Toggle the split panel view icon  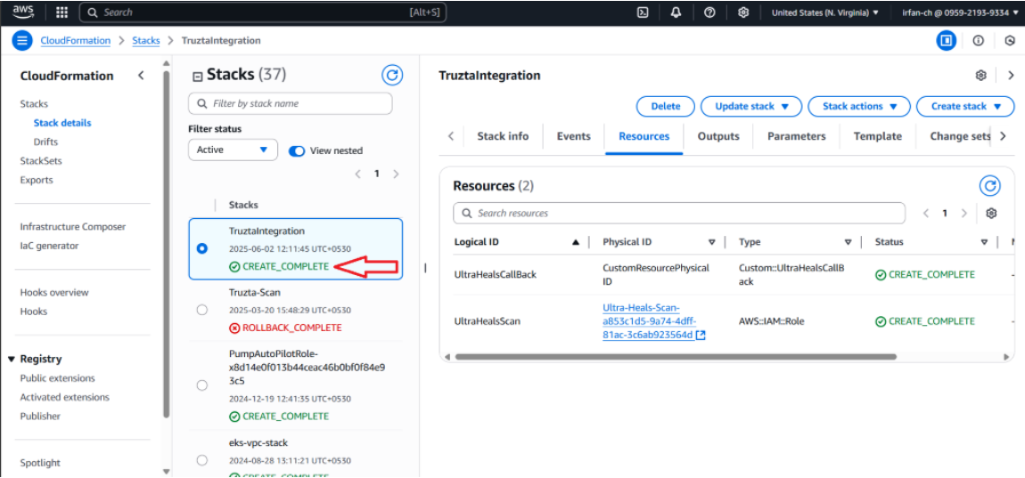tap(946, 40)
